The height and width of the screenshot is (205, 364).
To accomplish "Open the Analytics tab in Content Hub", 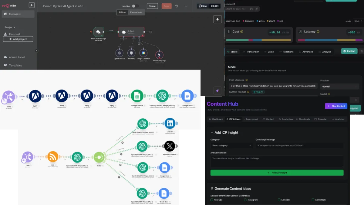I will pos(338,119).
